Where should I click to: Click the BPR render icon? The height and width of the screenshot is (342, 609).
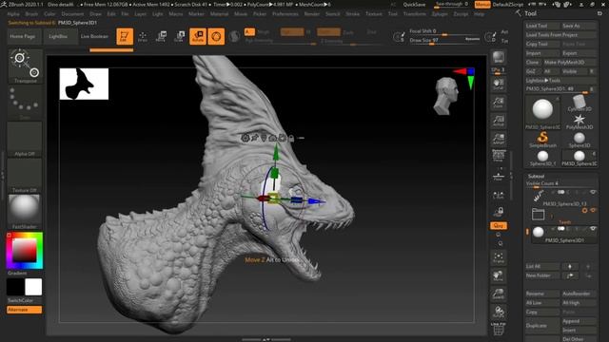point(499,58)
